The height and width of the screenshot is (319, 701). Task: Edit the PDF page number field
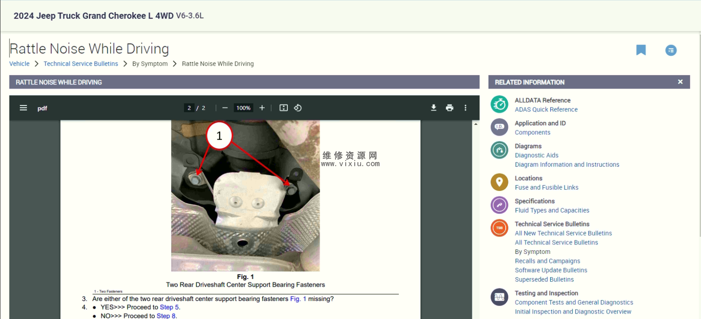(189, 108)
